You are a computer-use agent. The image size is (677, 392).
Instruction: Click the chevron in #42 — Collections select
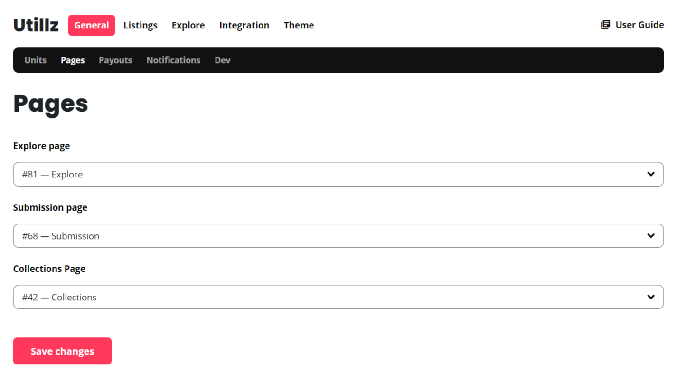tap(651, 297)
